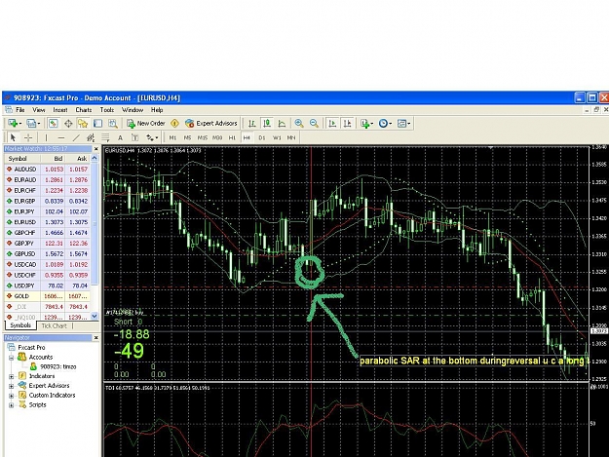Collapse the Accounts tree node

click(12, 358)
